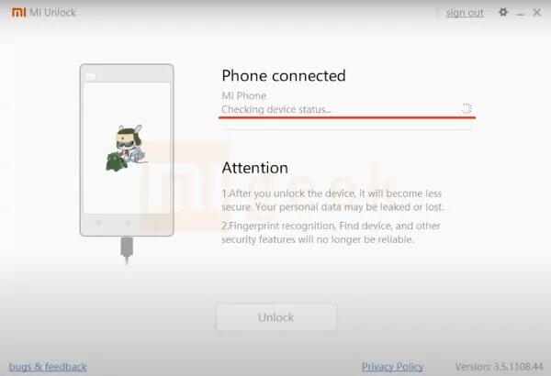Click the Mi Phone device label
The width and height of the screenshot is (551, 376).
pos(244,96)
